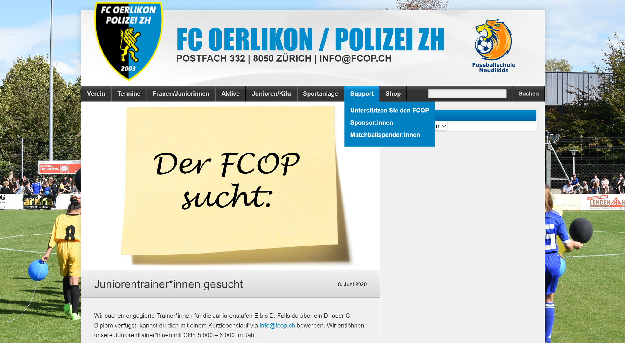Open the Shop page
This screenshot has width=625, height=343.
(393, 94)
